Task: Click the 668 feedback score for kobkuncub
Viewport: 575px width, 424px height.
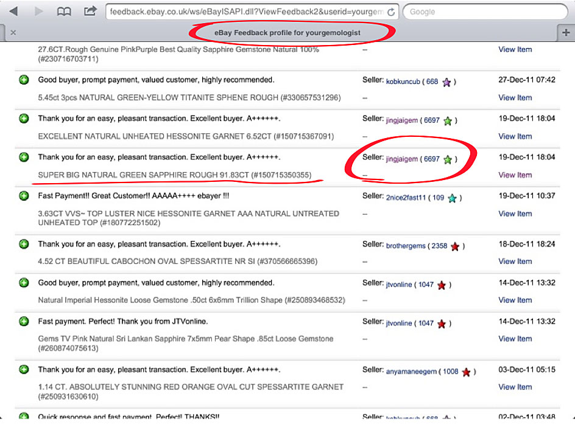Action: click(x=432, y=82)
